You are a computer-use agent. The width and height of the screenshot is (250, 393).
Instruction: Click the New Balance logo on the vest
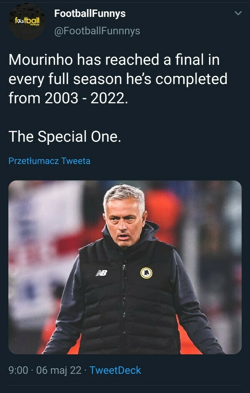(x=101, y=273)
